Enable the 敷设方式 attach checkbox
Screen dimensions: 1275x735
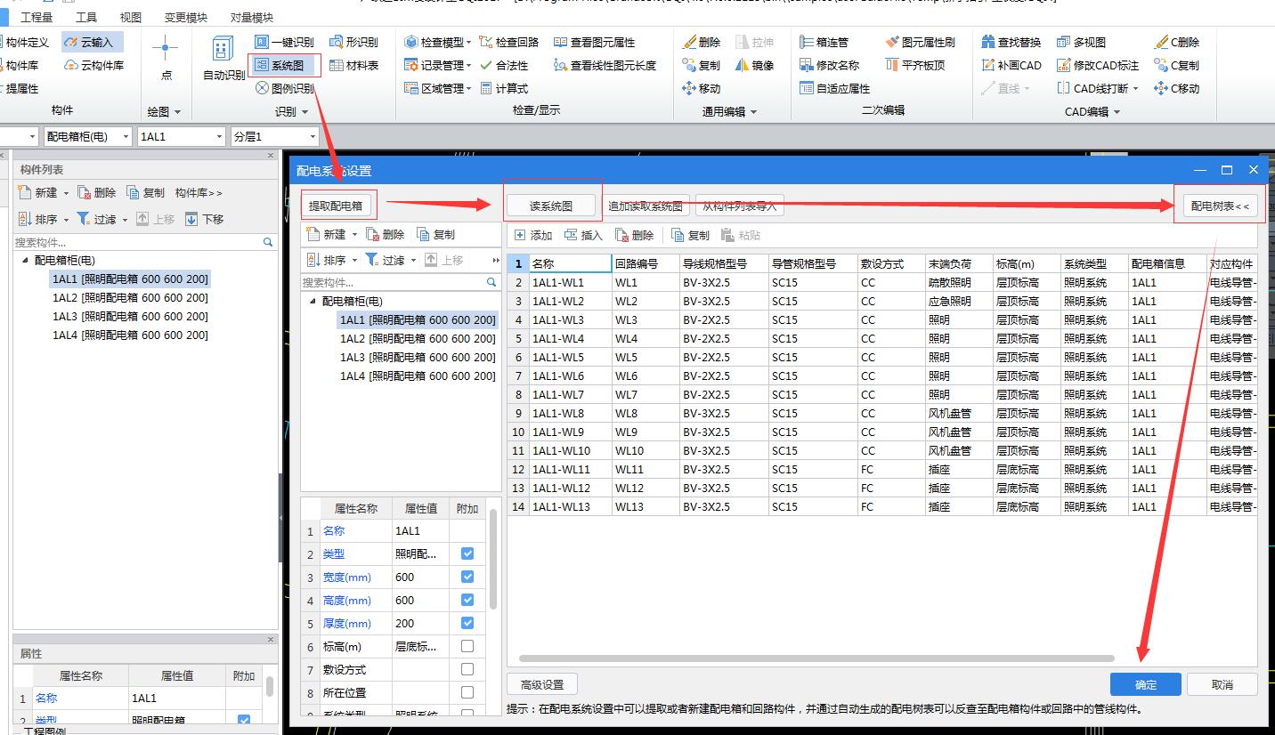(467, 669)
